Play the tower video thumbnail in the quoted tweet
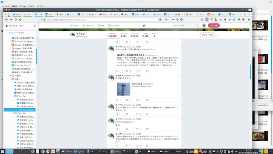Image resolution: width=273 pixels, height=154 pixels. [124, 89]
